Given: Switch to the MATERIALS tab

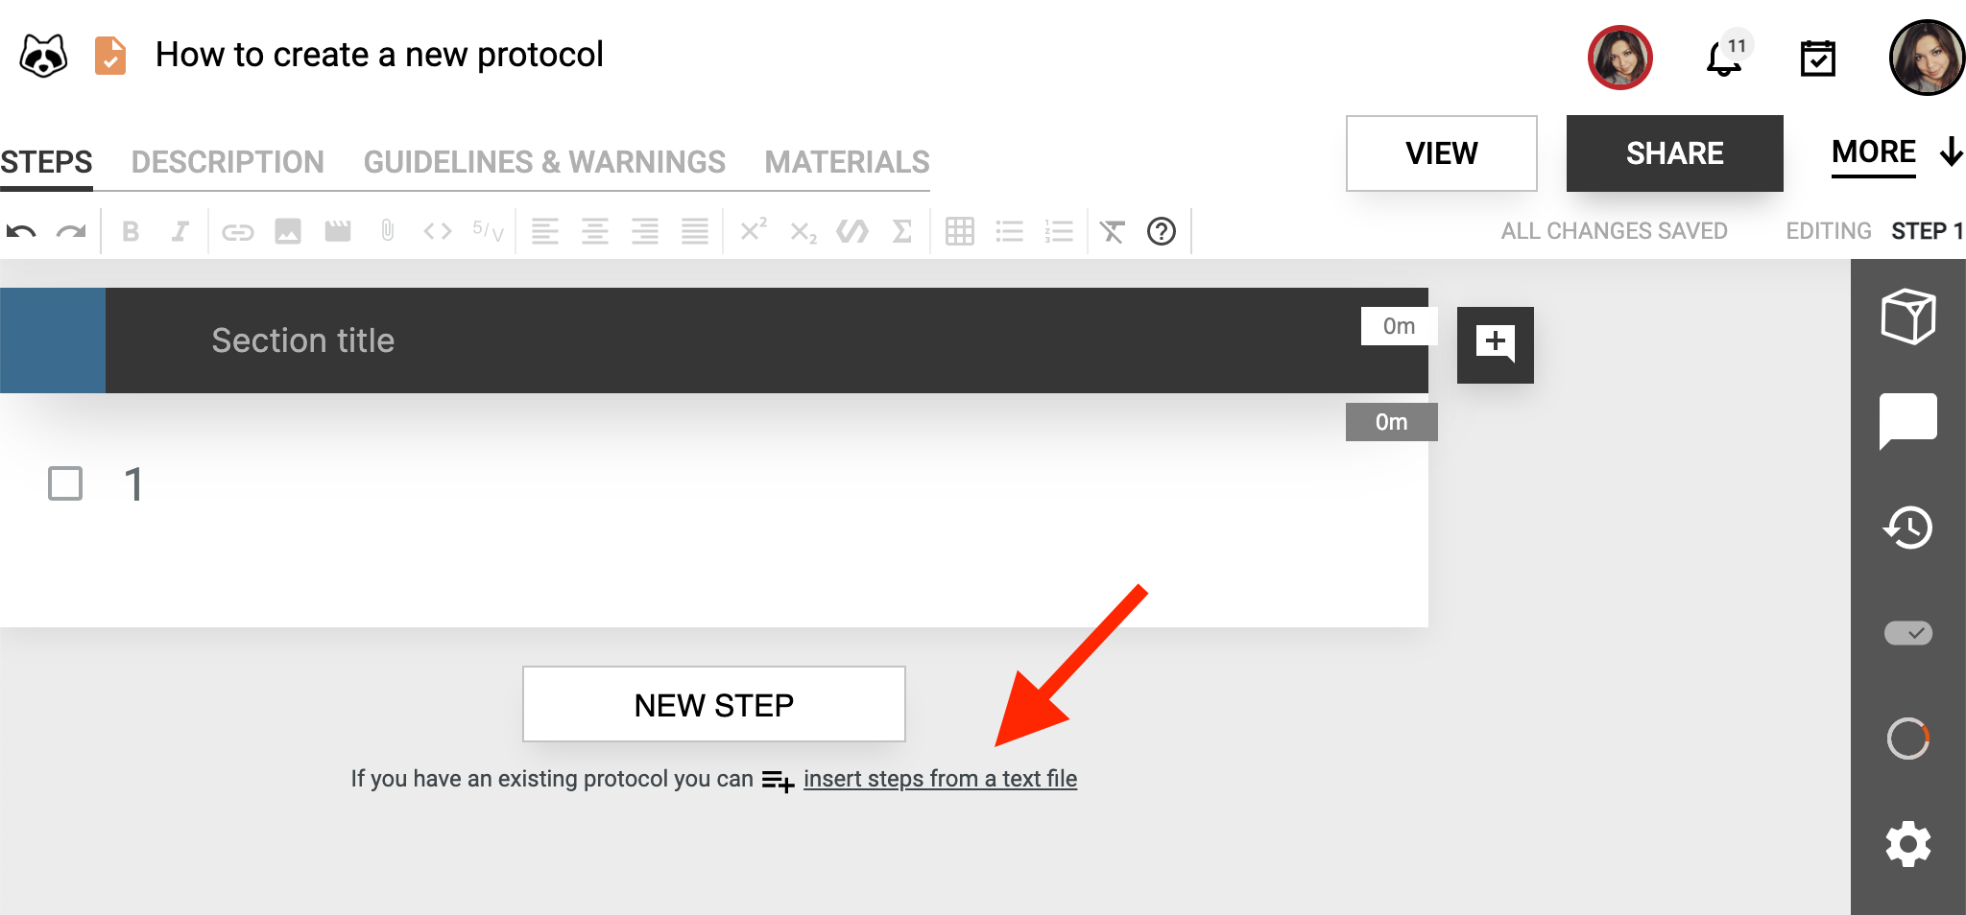Looking at the screenshot, I should 845,161.
